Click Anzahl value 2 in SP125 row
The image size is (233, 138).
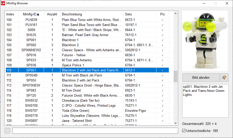(x=52, y=95)
